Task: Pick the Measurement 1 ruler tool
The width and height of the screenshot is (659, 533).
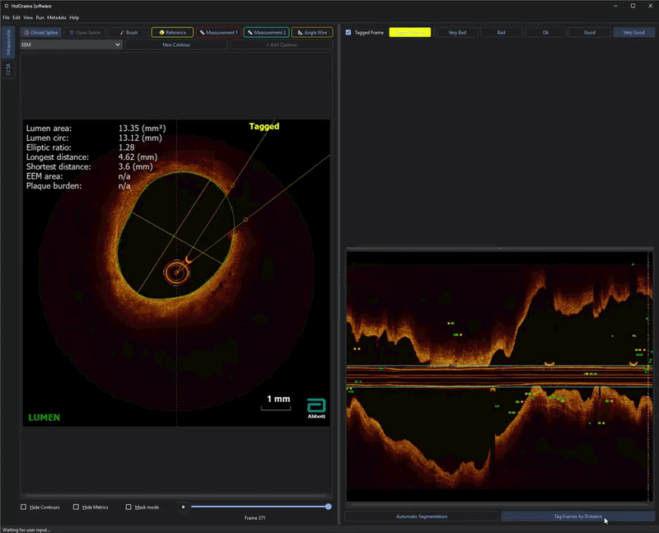Action: (218, 32)
